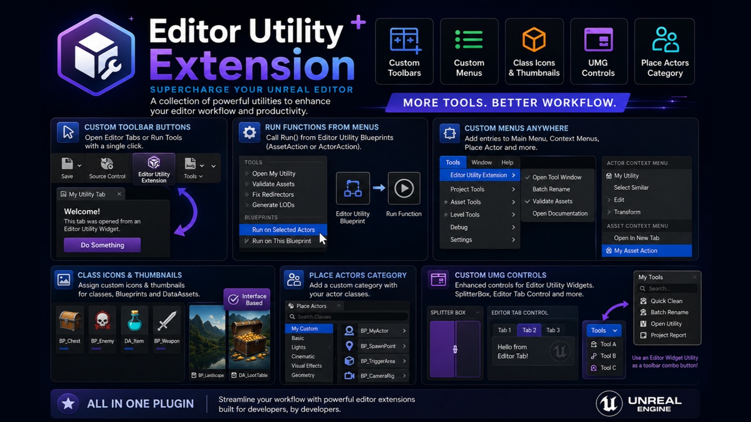Select the My Custom category
This screenshot has height=422, width=751.
point(309,329)
